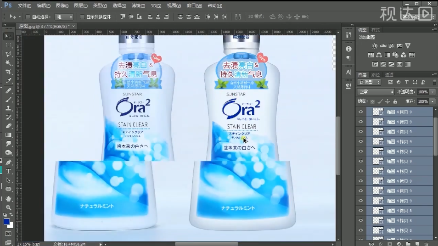This screenshot has height=246, width=438.
Task: Select the Healing Brush tool
Action: click(x=8, y=90)
